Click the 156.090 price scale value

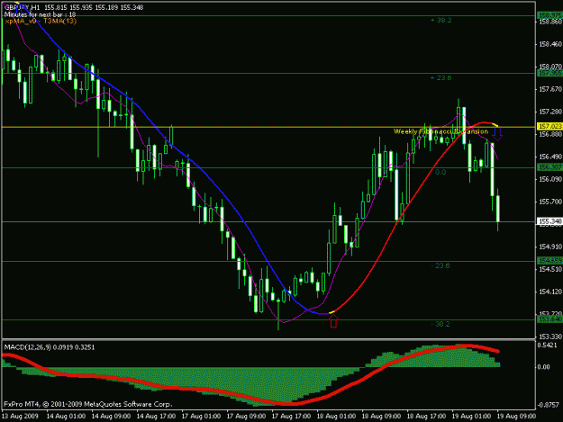pyautogui.click(x=550, y=179)
